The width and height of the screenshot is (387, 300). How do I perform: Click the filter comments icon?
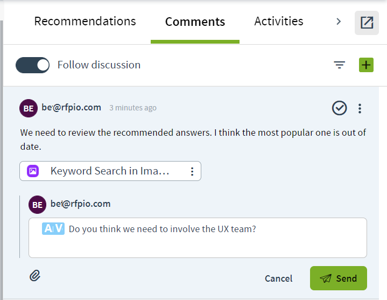340,65
